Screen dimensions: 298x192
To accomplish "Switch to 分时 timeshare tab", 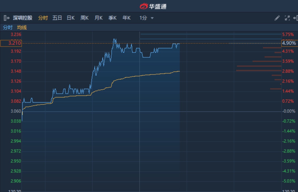I will coord(43,18).
